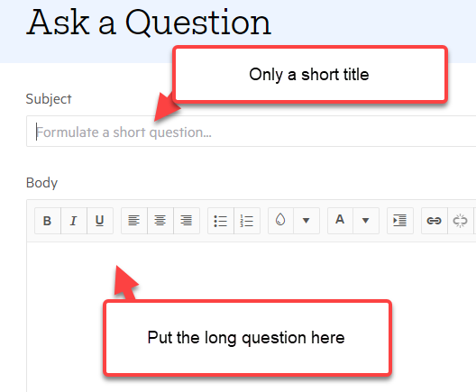Apply highlight color droplet icon
The width and height of the screenshot is (476, 392).
click(x=280, y=221)
